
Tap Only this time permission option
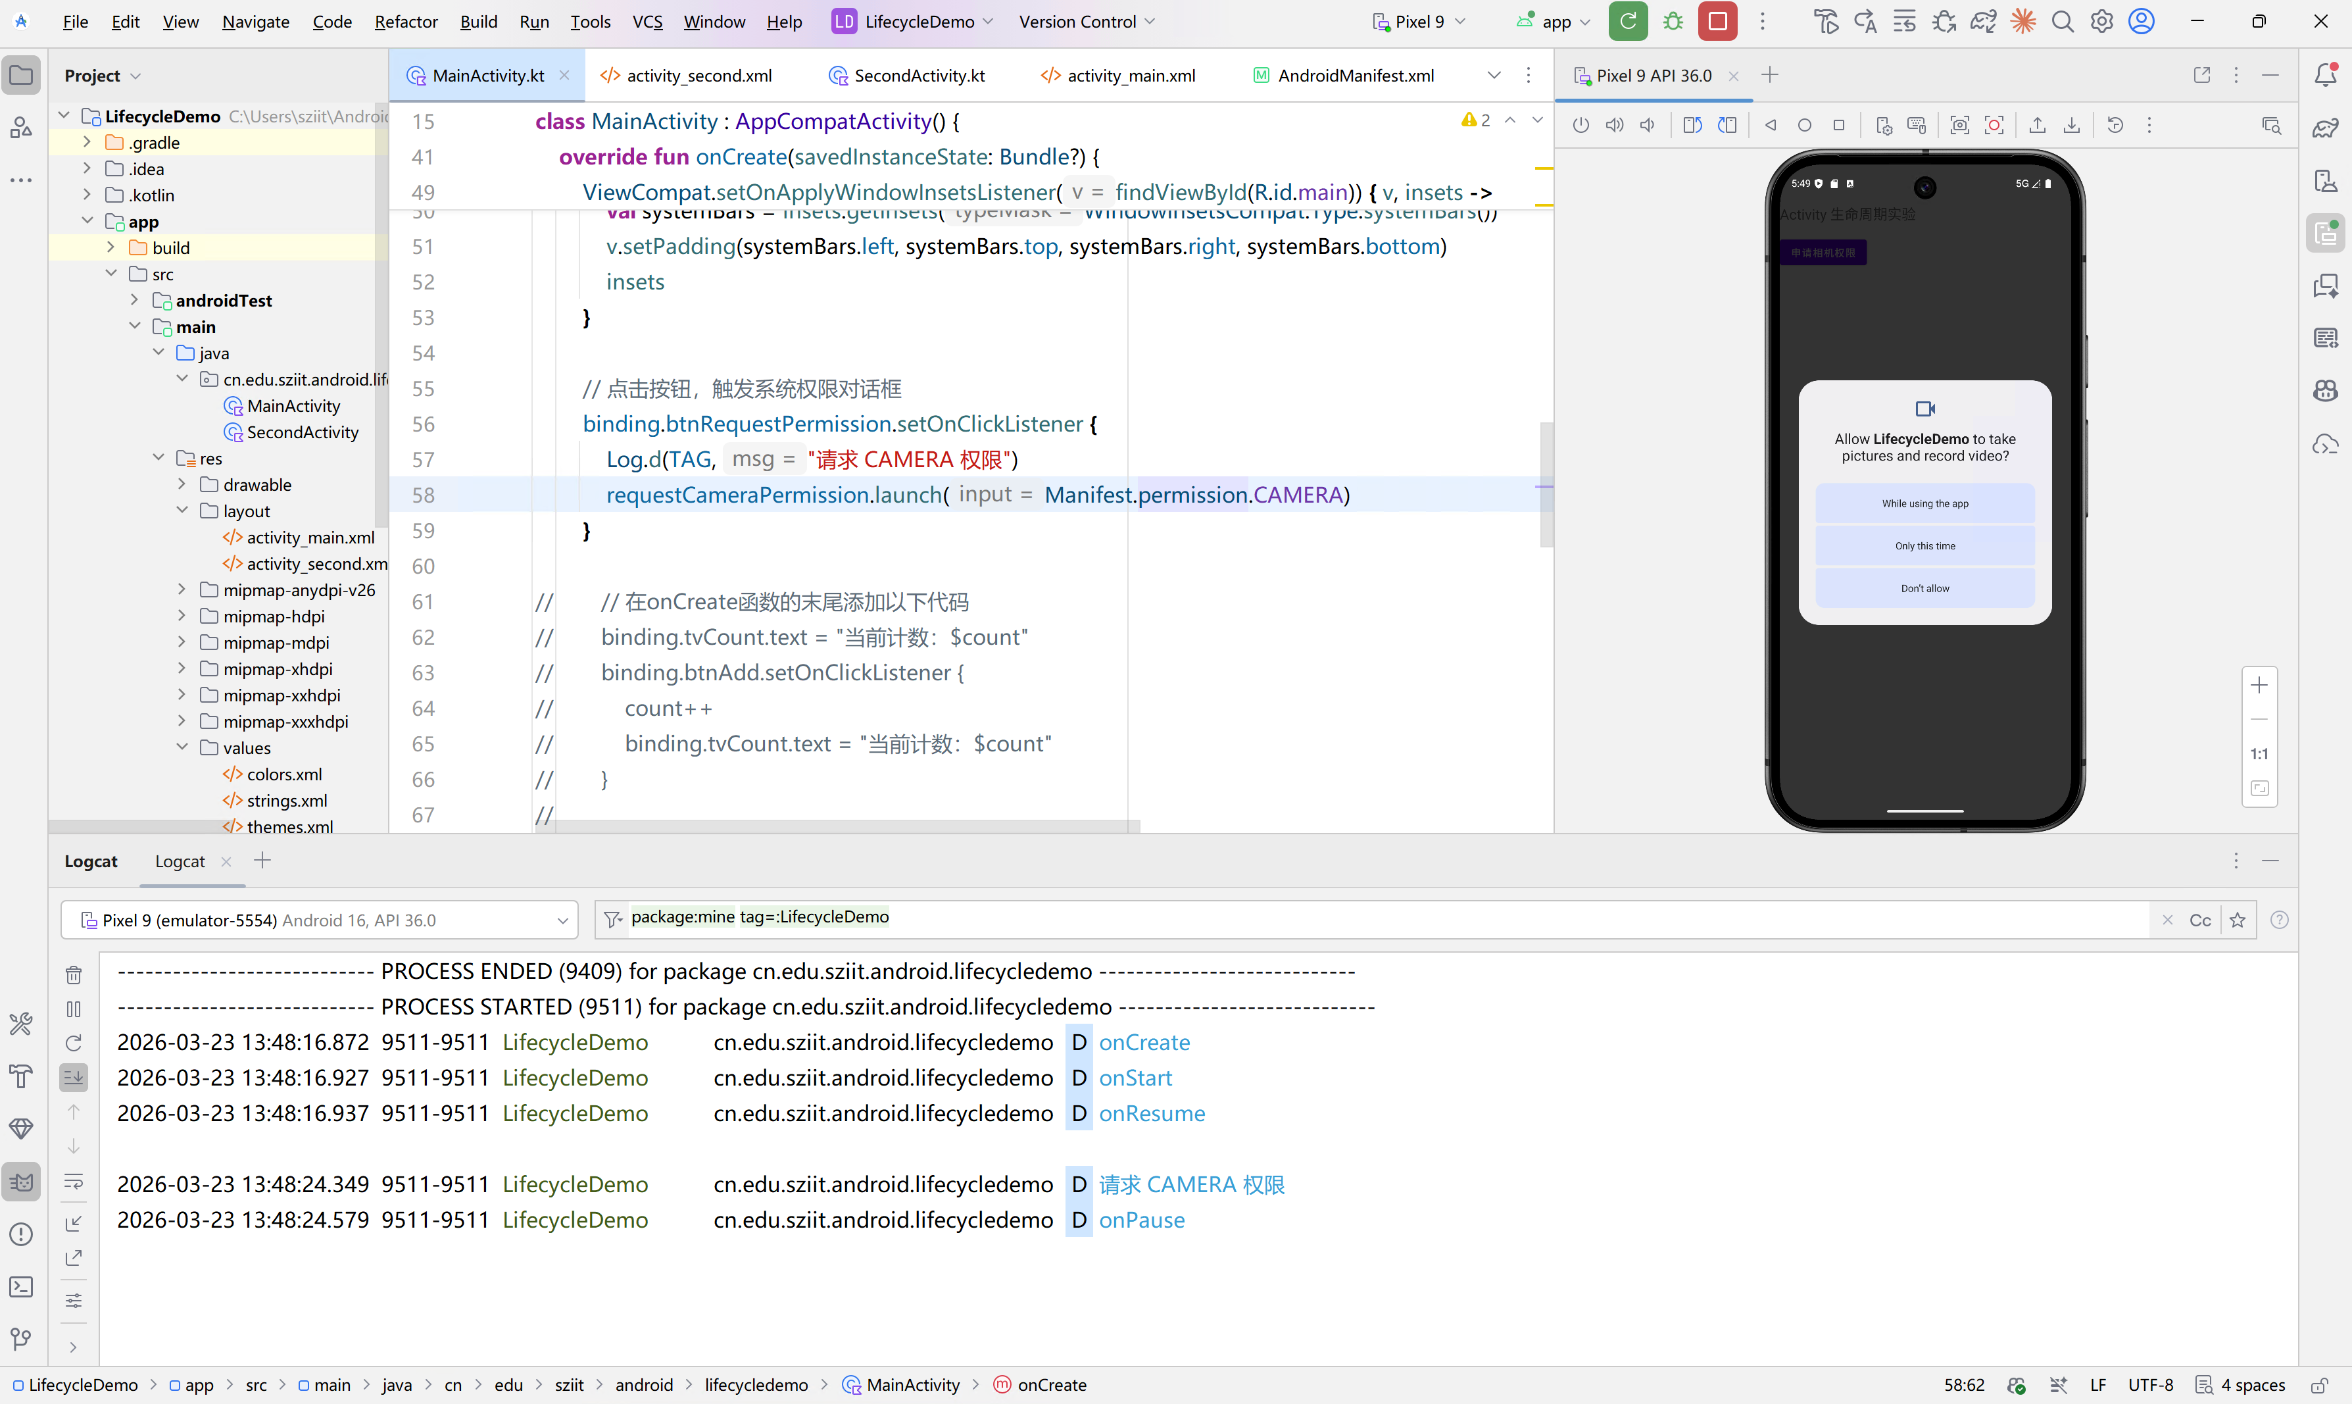1924,546
